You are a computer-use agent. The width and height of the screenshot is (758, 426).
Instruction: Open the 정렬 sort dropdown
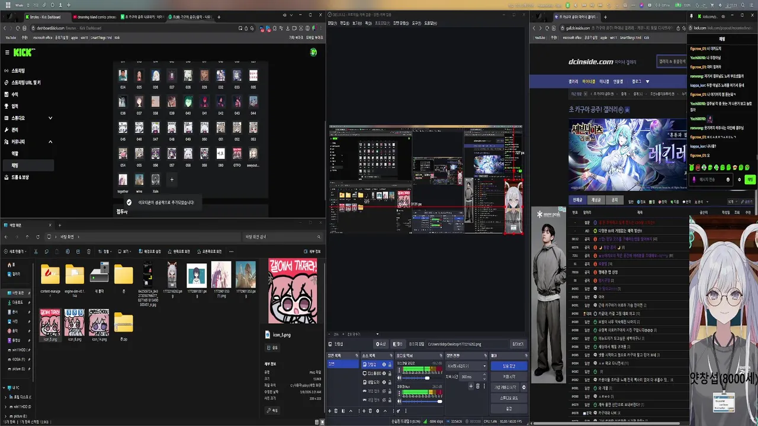105,251
